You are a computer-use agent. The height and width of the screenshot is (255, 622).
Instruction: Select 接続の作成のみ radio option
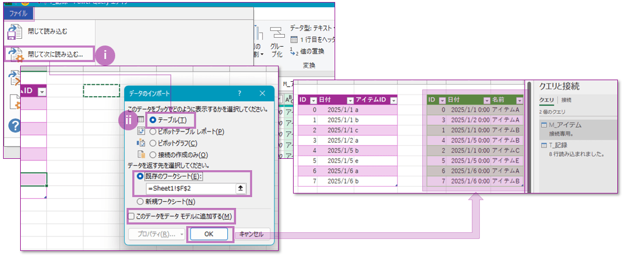point(153,154)
